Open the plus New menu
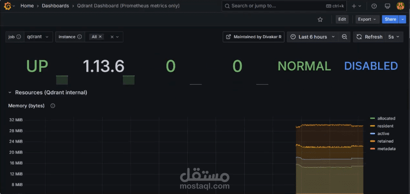The width and height of the screenshot is (410, 194). pyautogui.click(x=356, y=6)
